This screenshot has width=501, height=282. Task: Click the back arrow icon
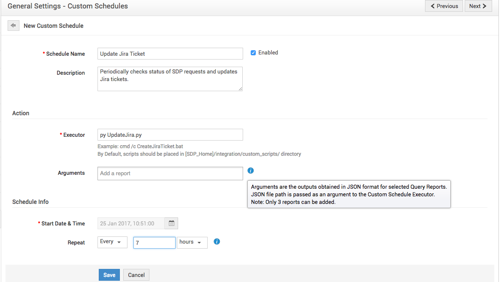13,26
